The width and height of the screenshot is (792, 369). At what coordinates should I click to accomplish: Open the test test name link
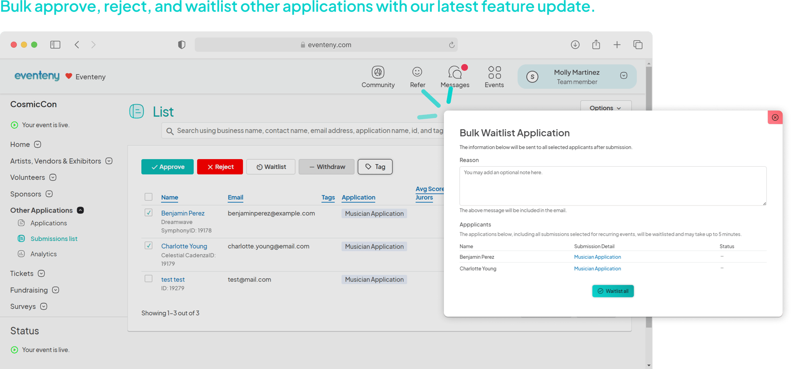pos(173,279)
